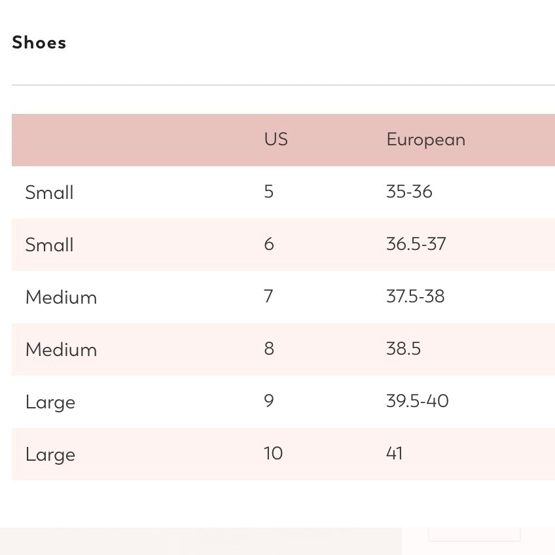This screenshot has width=555, height=555.
Task: Click the Medium label beside US size 7
Action: [61, 297]
